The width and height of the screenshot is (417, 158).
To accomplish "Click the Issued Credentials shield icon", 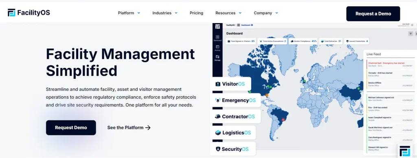I will 347,41.
